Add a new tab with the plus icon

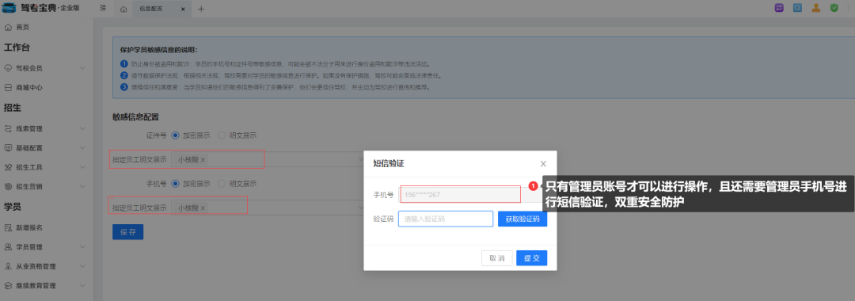click(x=200, y=9)
